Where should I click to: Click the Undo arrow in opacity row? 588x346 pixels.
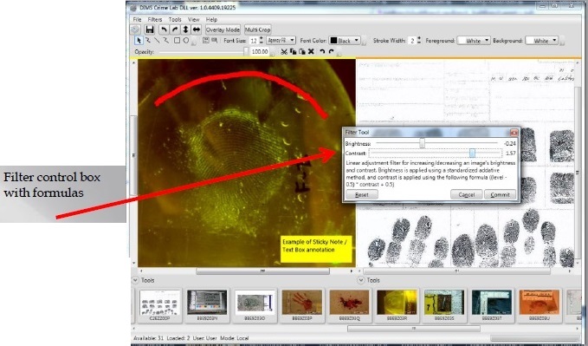[x=322, y=52]
